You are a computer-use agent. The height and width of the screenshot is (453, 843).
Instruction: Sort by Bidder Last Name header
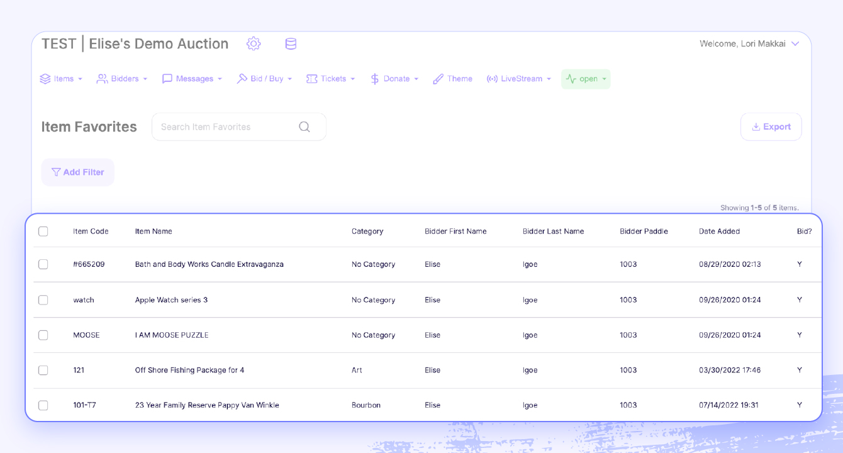pos(553,232)
